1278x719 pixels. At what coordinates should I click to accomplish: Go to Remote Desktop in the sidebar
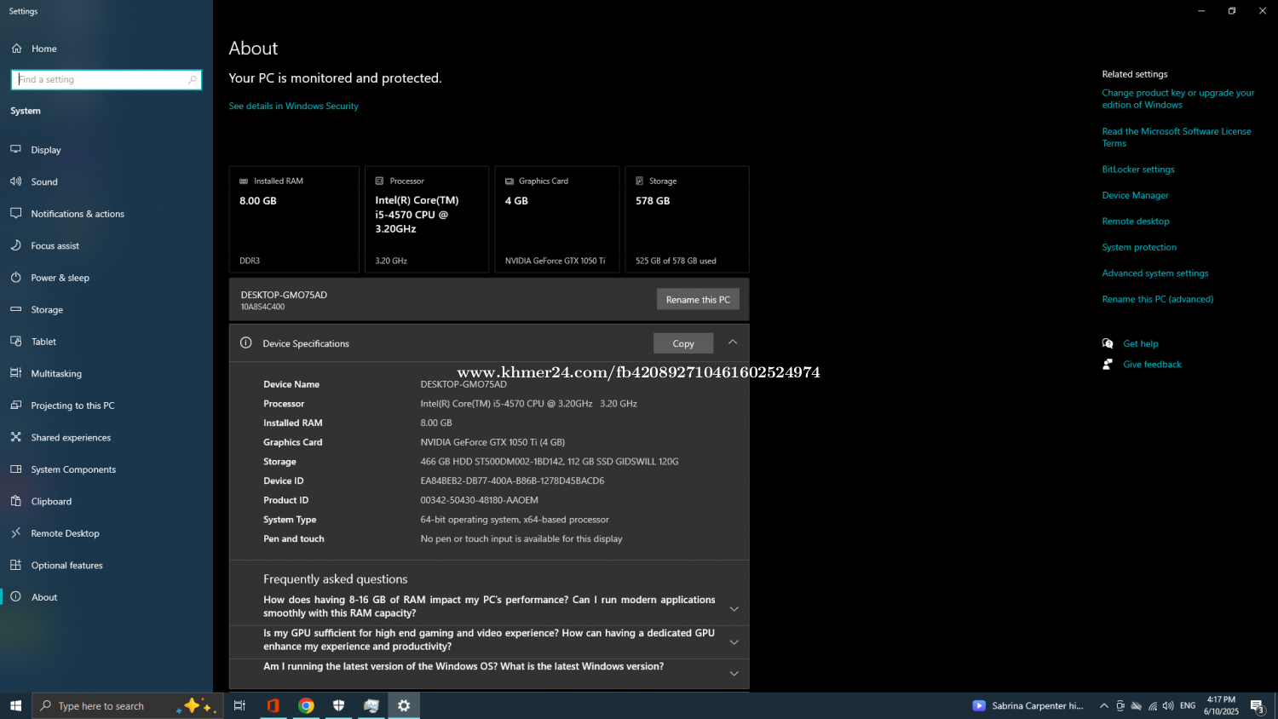[66, 533]
